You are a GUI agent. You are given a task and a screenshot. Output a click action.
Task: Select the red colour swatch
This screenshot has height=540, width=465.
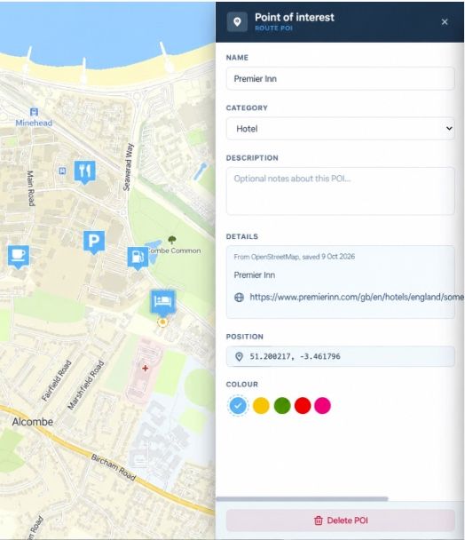[303, 405]
